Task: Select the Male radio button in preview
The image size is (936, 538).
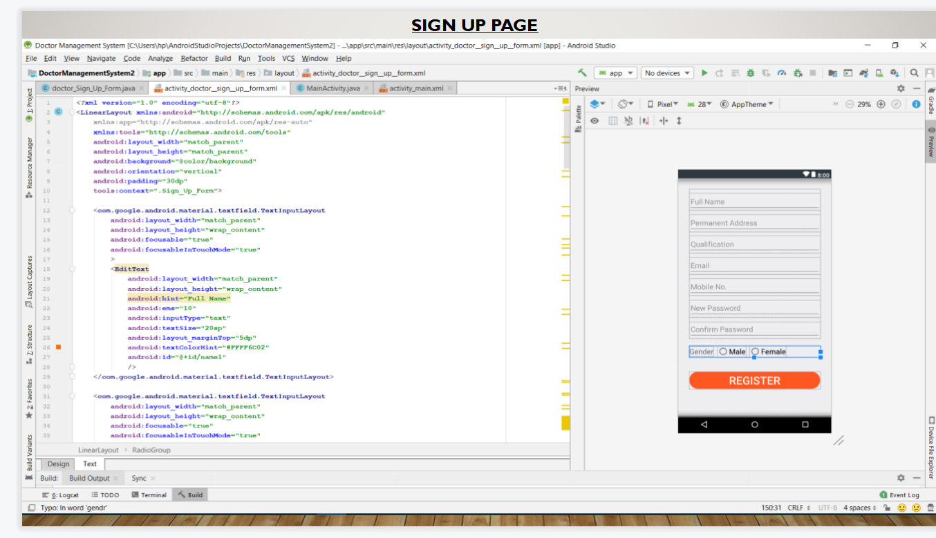Action: [733, 352]
